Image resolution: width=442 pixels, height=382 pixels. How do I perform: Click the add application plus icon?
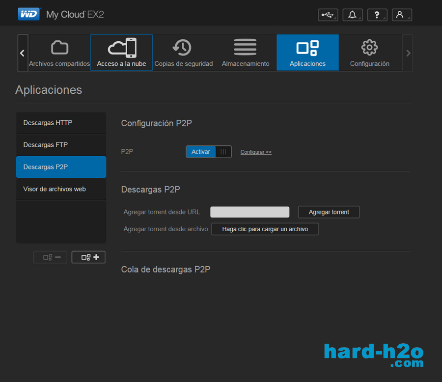click(88, 257)
